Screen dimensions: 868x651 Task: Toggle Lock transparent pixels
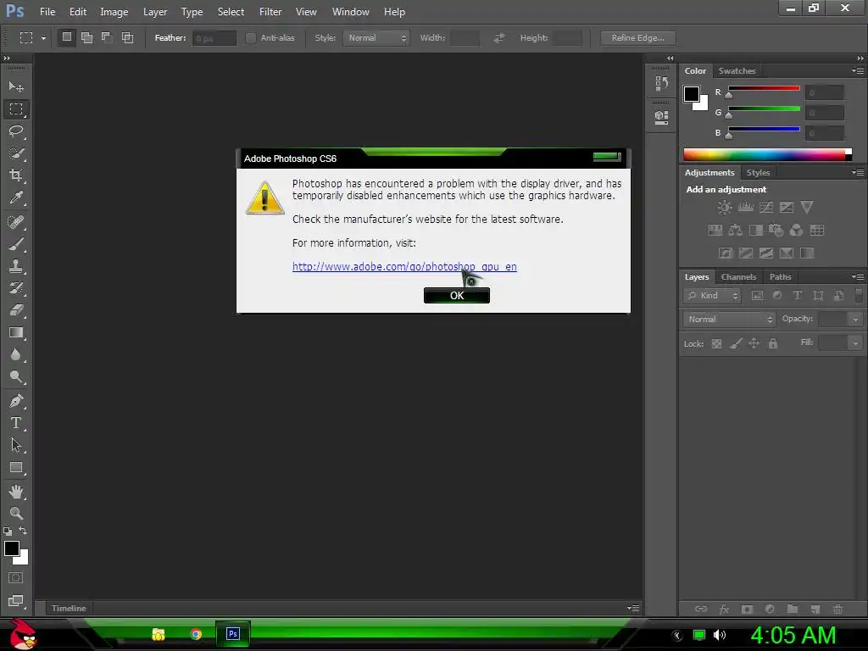pyautogui.click(x=716, y=344)
